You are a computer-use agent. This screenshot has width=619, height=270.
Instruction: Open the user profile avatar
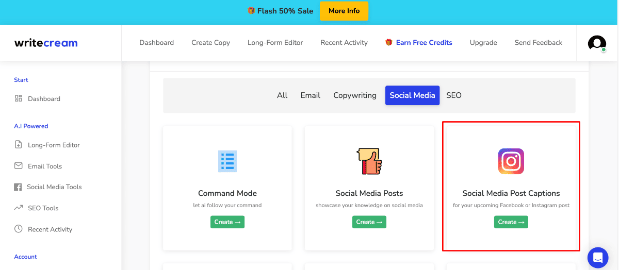[597, 43]
